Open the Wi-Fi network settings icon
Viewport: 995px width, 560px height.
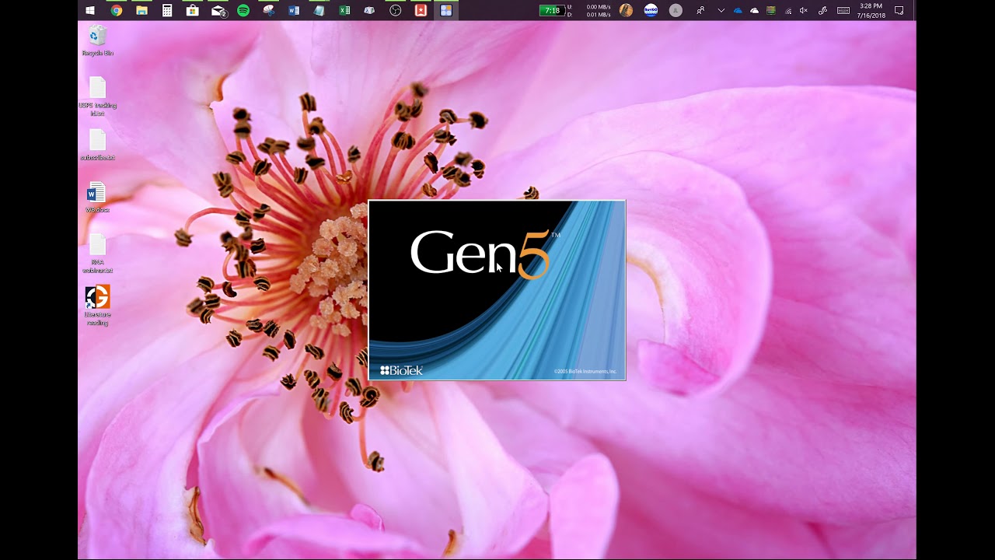pos(788,10)
